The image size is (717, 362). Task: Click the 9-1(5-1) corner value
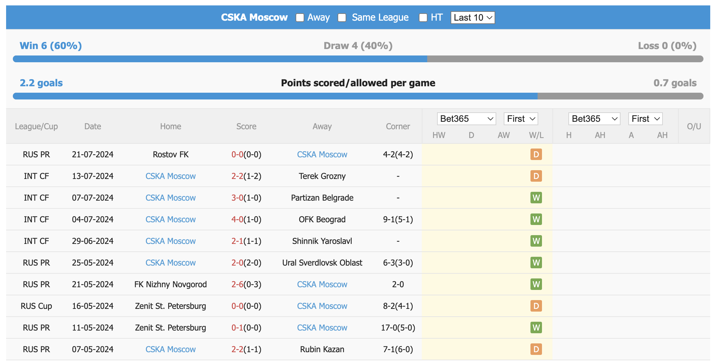398,219
